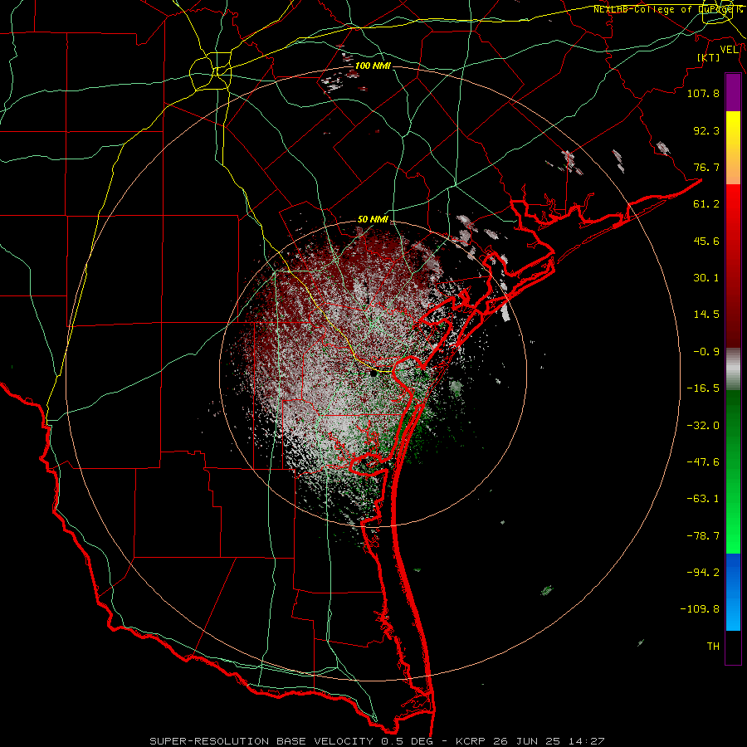The height and width of the screenshot is (747, 747).
Task: Click the yellow-orange segment of the color bar
Action: coord(733,148)
